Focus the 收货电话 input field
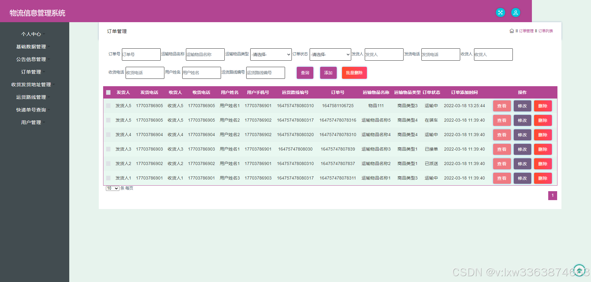Image resolution: width=591 pixels, height=282 pixels. 145,73
